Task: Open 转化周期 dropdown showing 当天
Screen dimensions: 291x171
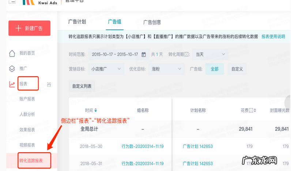Action: coord(210,54)
